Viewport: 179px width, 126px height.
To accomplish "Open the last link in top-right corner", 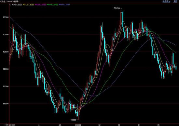I will (x=175, y=1).
